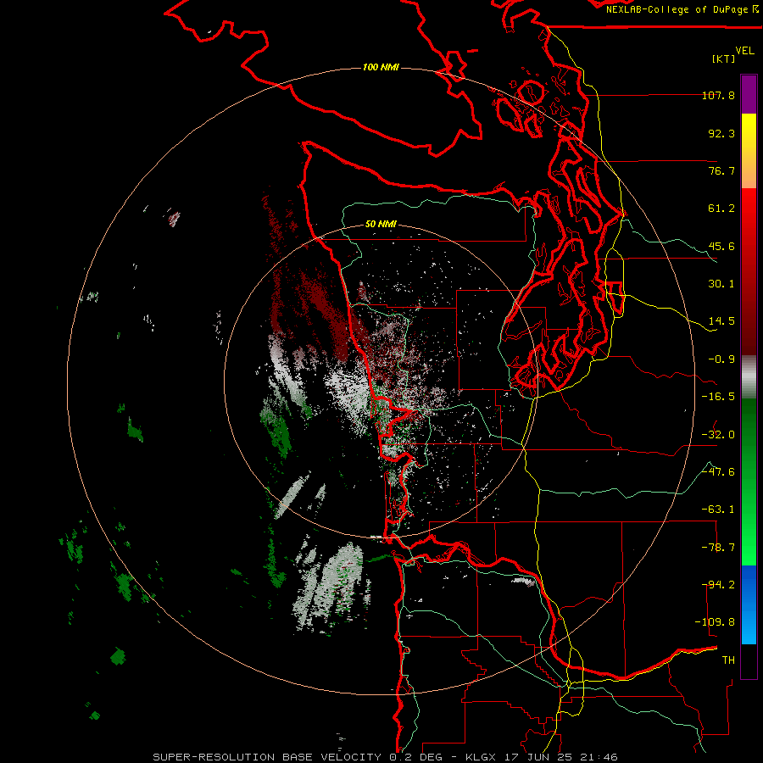
Task: Click the 50 NMI range ring label
Action: (381, 224)
